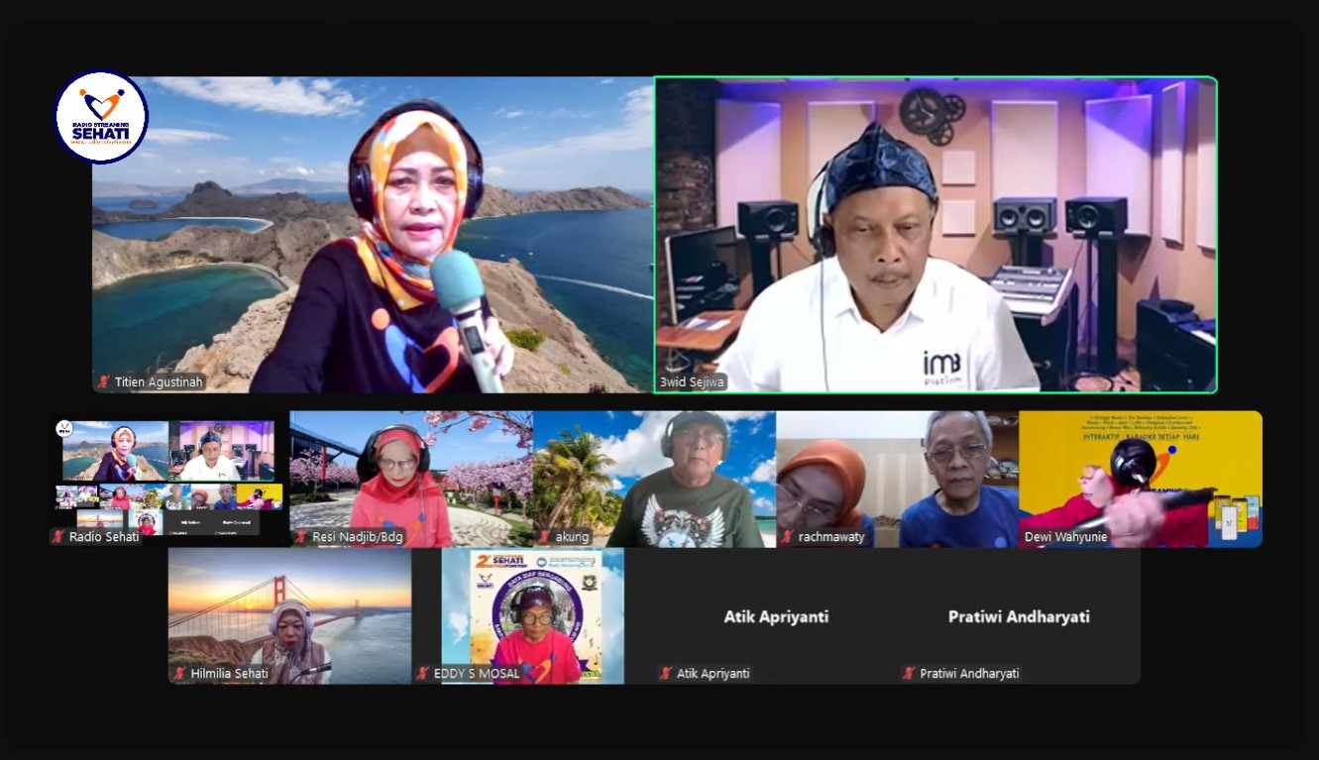The height and width of the screenshot is (760, 1319).
Task: Select Titien Agustinah's large video tile
Action: pos(373,234)
